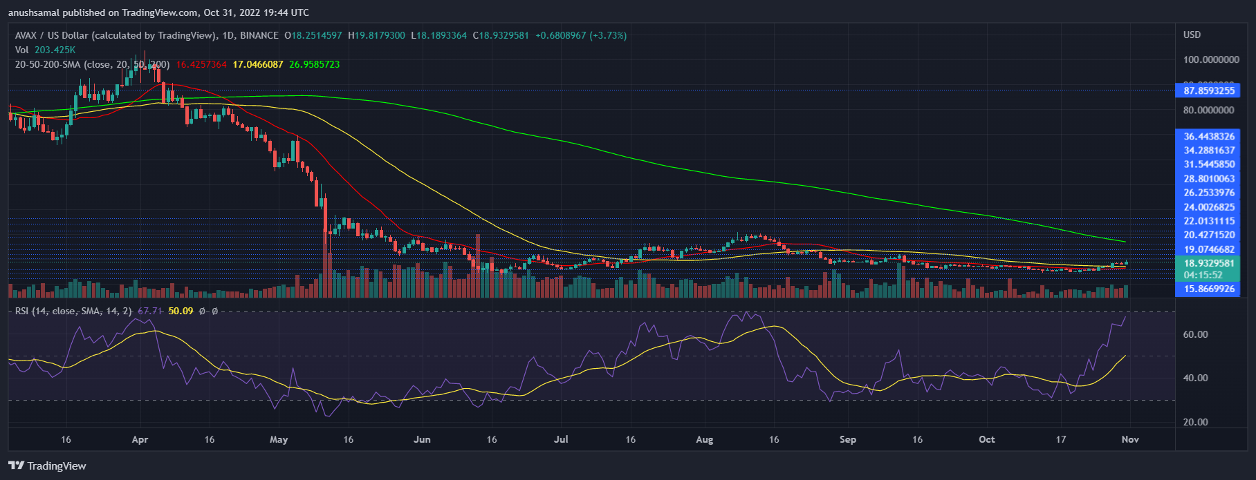Select the 1D interval label
The width and height of the screenshot is (1256, 480).
coord(227,35)
